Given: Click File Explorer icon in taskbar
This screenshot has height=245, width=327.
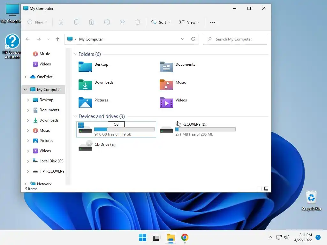Looking at the screenshot, I should [x=171, y=237].
